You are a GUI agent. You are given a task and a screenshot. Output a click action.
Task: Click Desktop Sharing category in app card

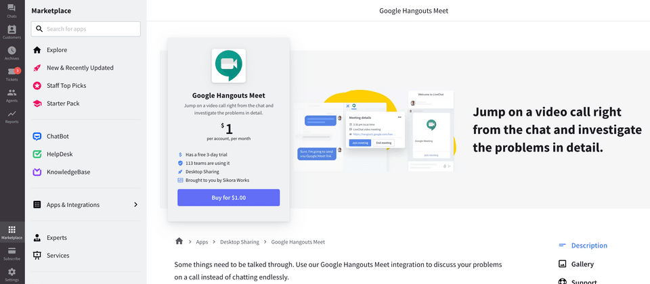202,171
